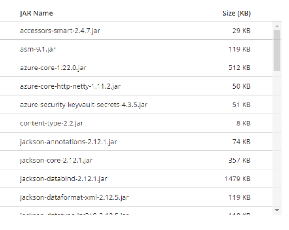The height and width of the screenshot is (230, 289).
Task: Click the vertical scrollbar thumb
Action: tap(277, 50)
